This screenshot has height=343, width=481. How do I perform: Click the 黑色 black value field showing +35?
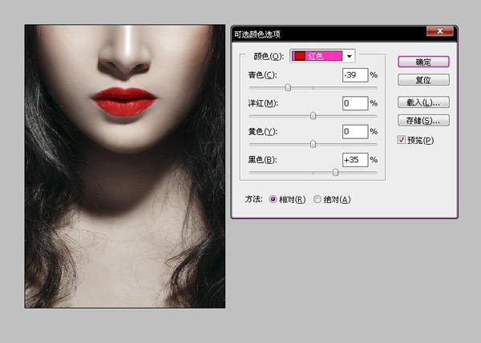coord(355,160)
